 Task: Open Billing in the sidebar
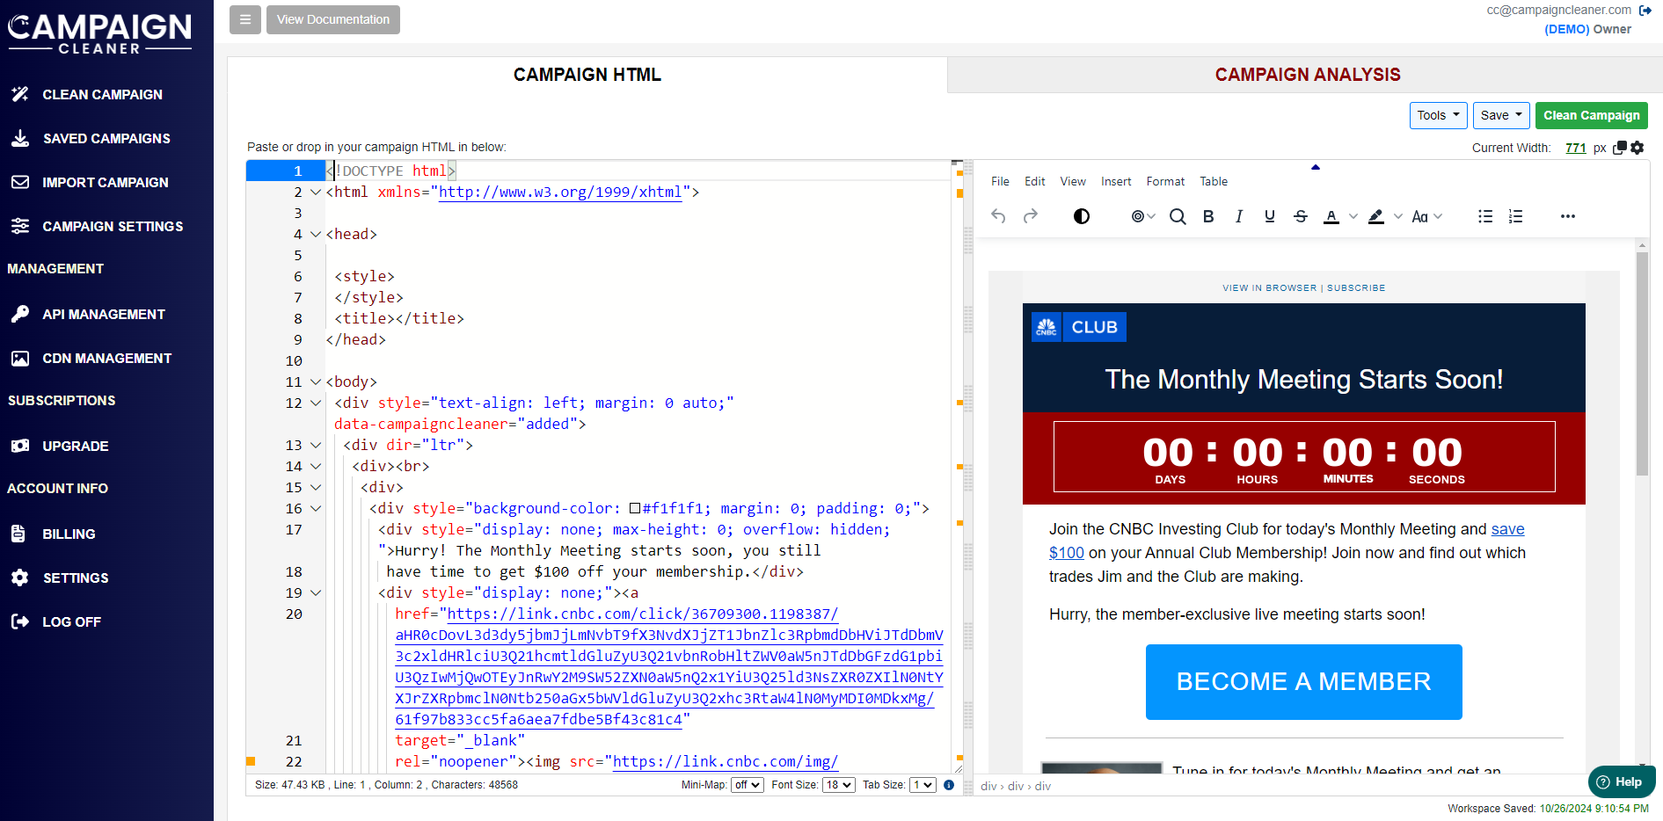click(x=69, y=534)
